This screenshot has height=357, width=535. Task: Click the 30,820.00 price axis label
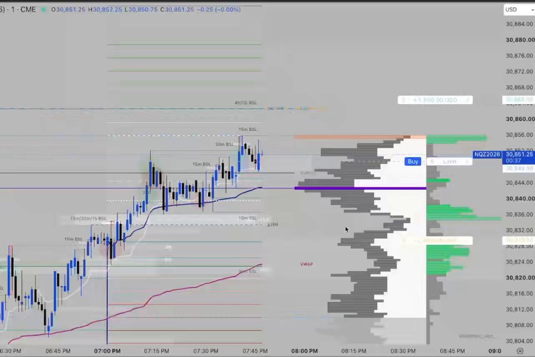tap(519, 278)
